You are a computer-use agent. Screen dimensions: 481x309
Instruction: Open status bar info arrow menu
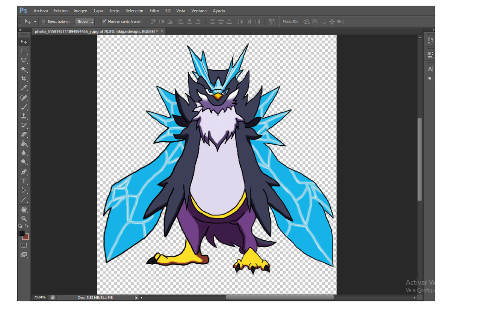(136, 298)
